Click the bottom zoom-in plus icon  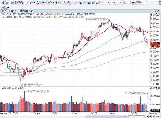coord(147,116)
